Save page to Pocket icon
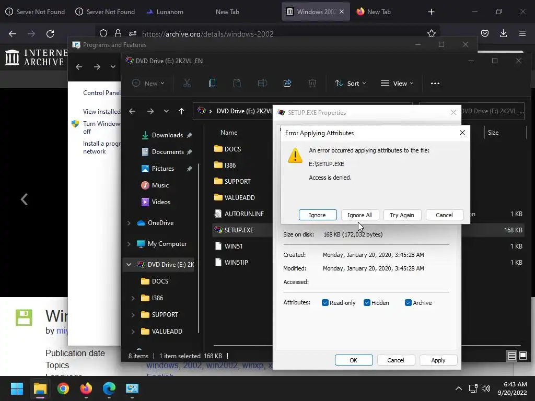Screen dimensions: 535x401 [x=484, y=33]
